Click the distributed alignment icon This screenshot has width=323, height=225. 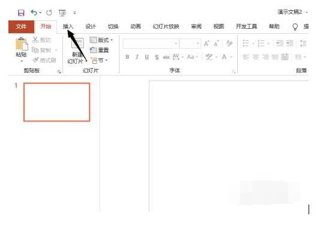click(x=285, y=57)
